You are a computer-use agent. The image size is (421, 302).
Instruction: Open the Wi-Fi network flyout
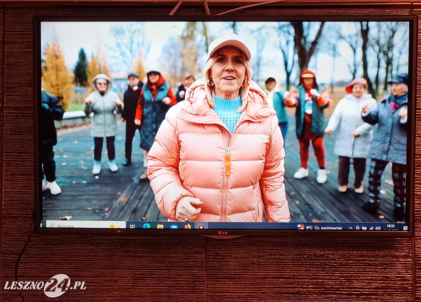(370, 228)
